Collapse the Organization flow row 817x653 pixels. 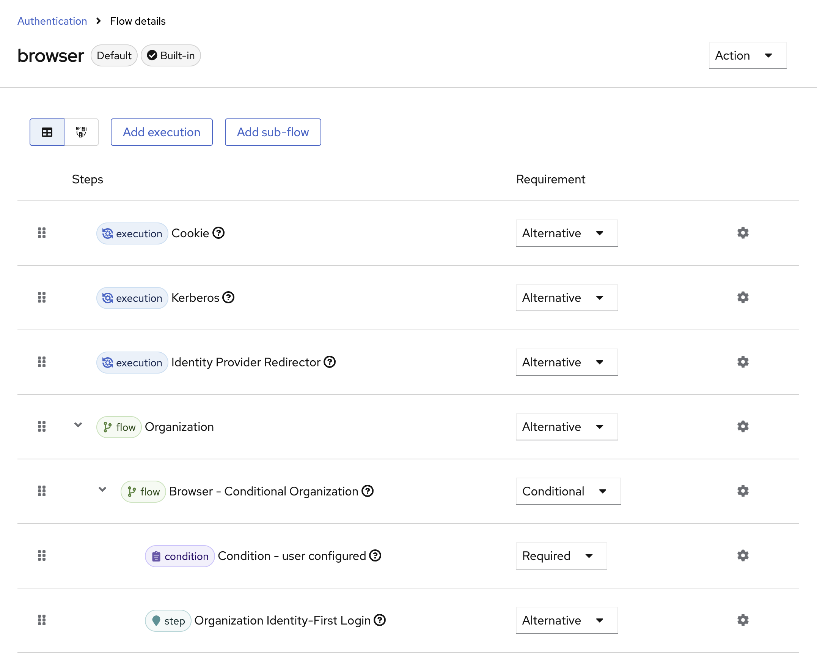78,425
